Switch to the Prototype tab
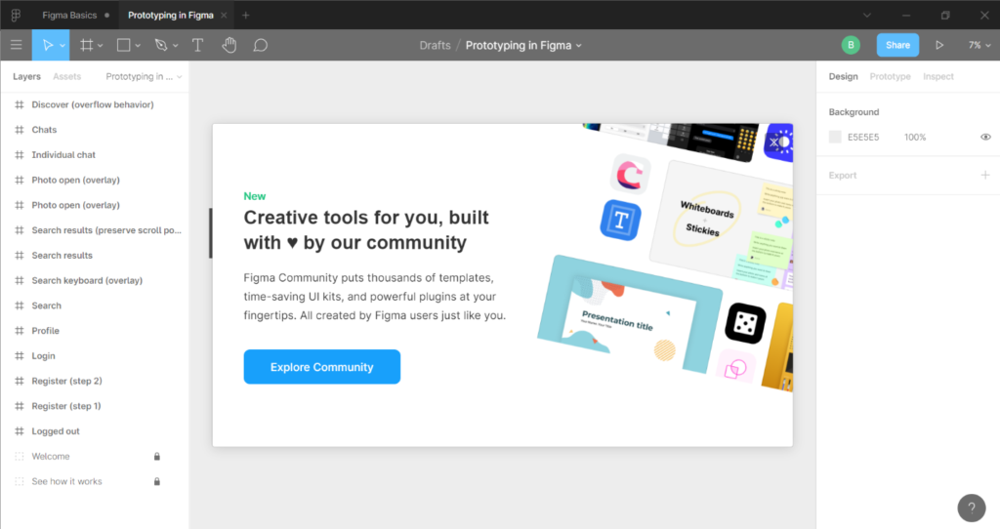The image size is (1000, 529). pos(891,76)
